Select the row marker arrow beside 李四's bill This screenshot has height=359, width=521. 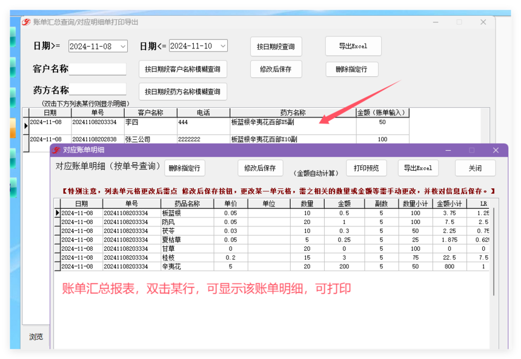coord(26,126)
